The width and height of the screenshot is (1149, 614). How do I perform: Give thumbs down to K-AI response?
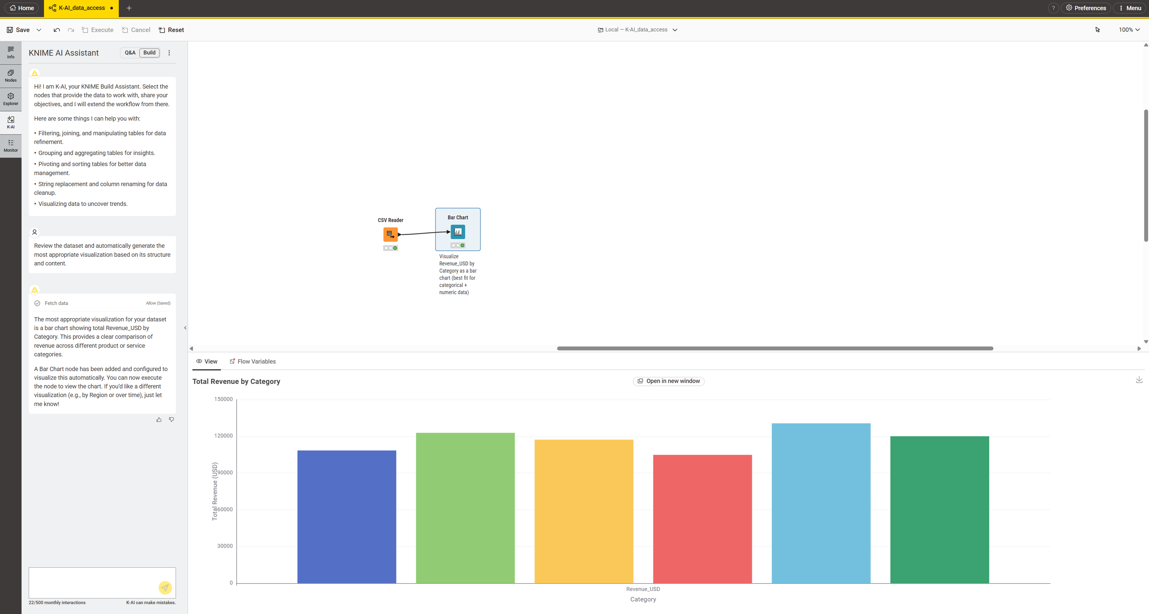[x=171, y=420]
